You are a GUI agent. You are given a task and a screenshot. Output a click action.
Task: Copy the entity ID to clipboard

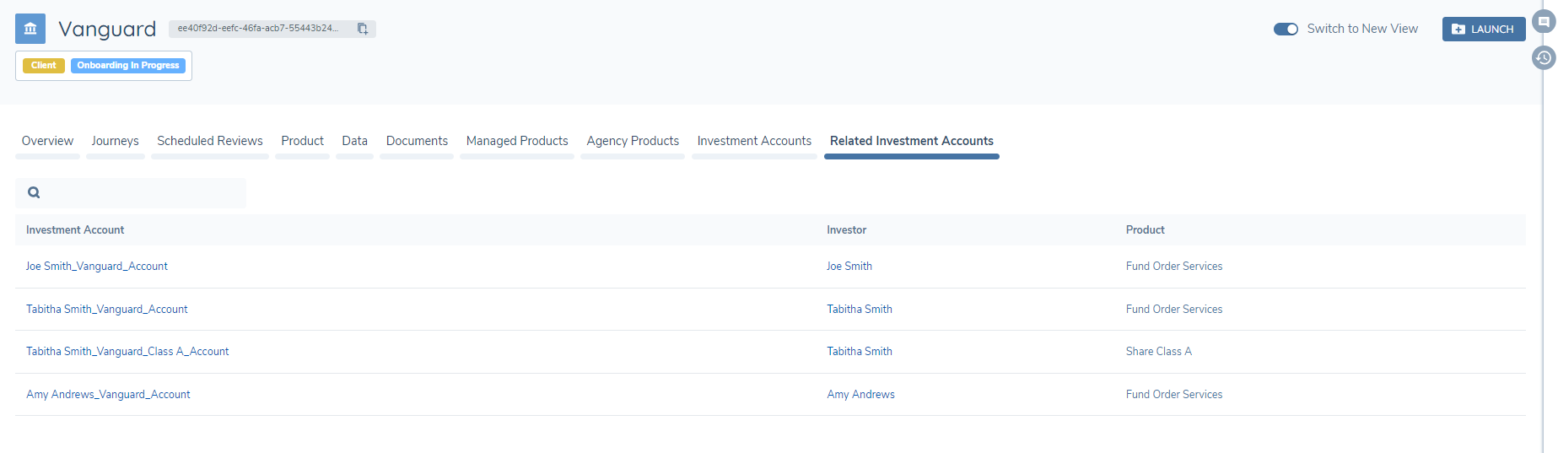click(363, 29)
